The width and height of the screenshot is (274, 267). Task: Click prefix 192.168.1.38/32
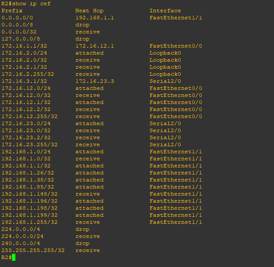click(28, 180)
